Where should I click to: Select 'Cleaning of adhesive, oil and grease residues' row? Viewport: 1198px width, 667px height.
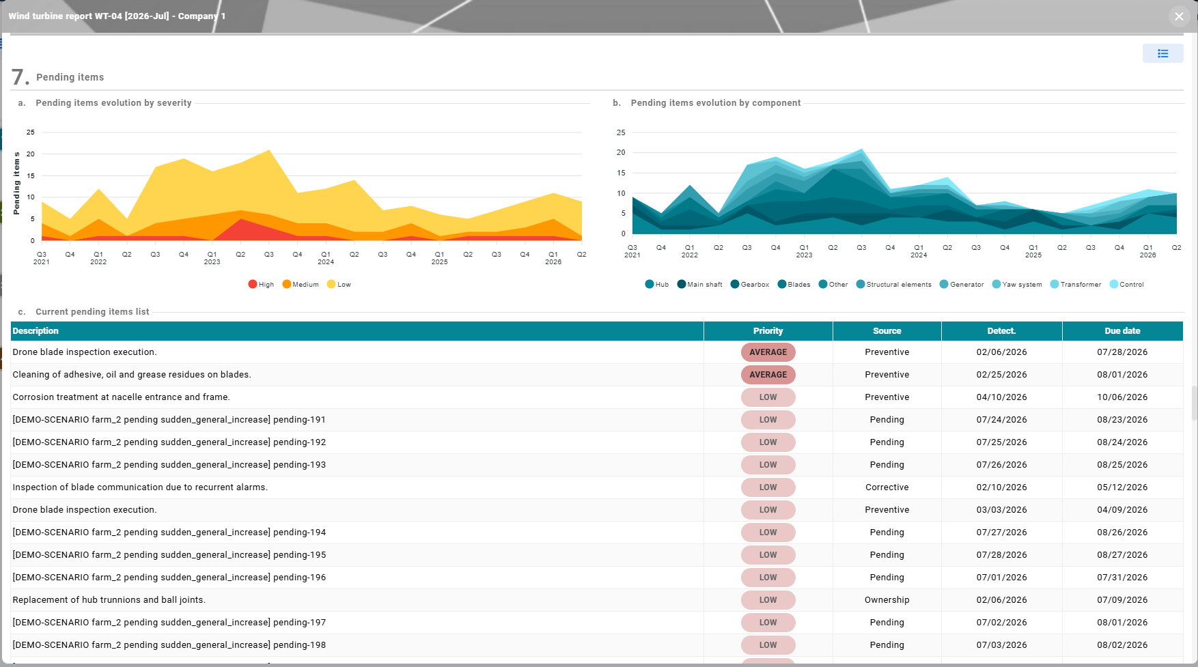pos(597,375)
